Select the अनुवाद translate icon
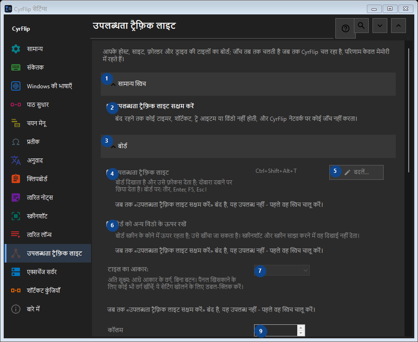The image size is (418, 342). 16,160
